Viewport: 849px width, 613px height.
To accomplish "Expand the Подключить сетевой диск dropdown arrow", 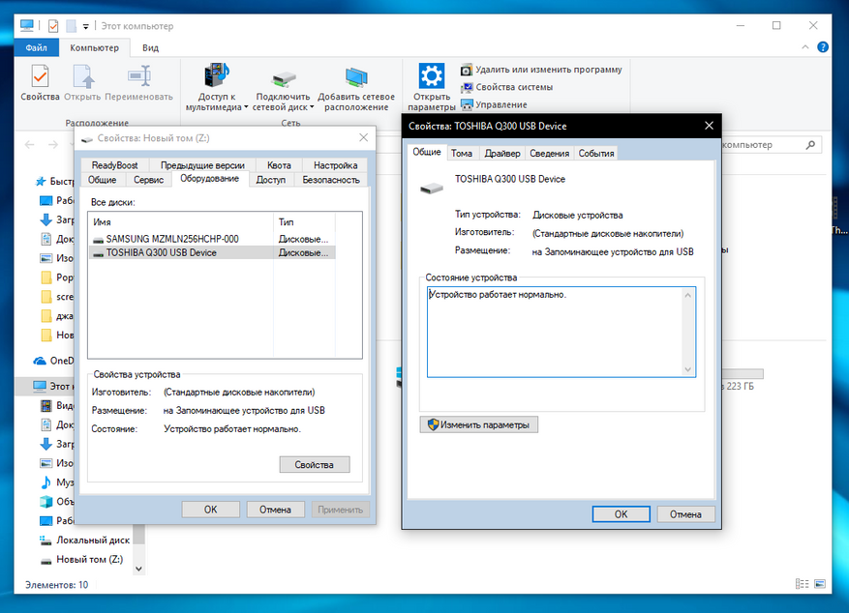I will click(312, 107).
